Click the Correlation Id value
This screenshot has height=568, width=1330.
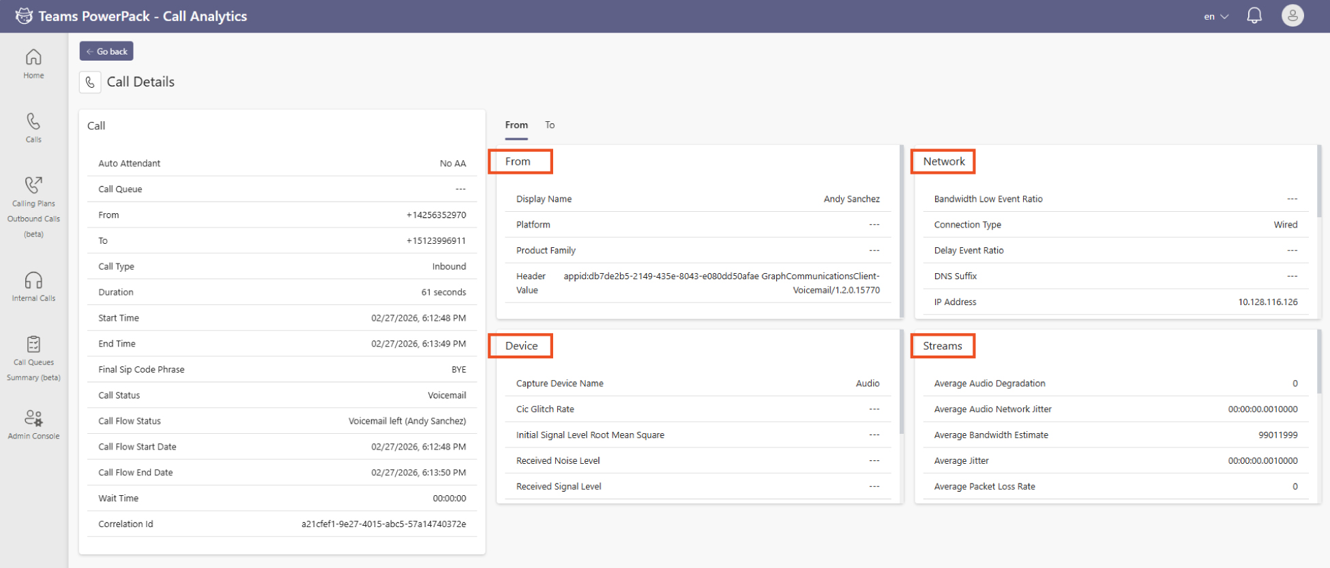(383, 524)
